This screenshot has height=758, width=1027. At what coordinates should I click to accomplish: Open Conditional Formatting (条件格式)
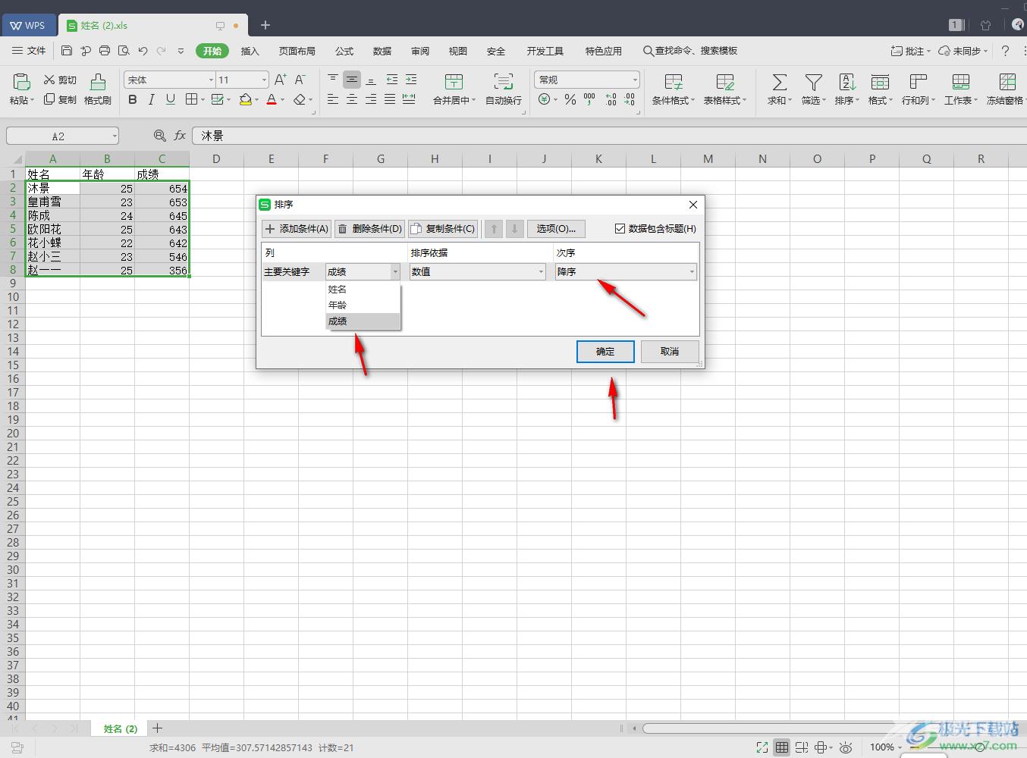[x=674, y=89]
